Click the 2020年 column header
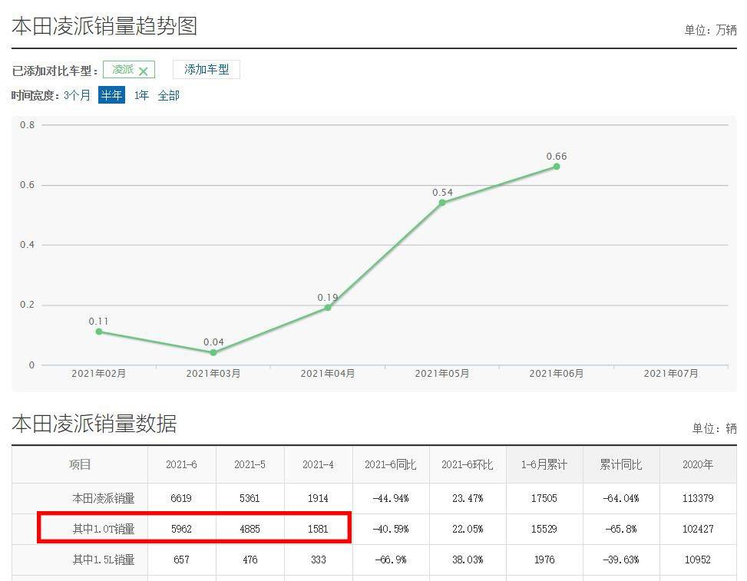This screenshot has width=747, height=581. pyautogui.click(x=697, y=465)
